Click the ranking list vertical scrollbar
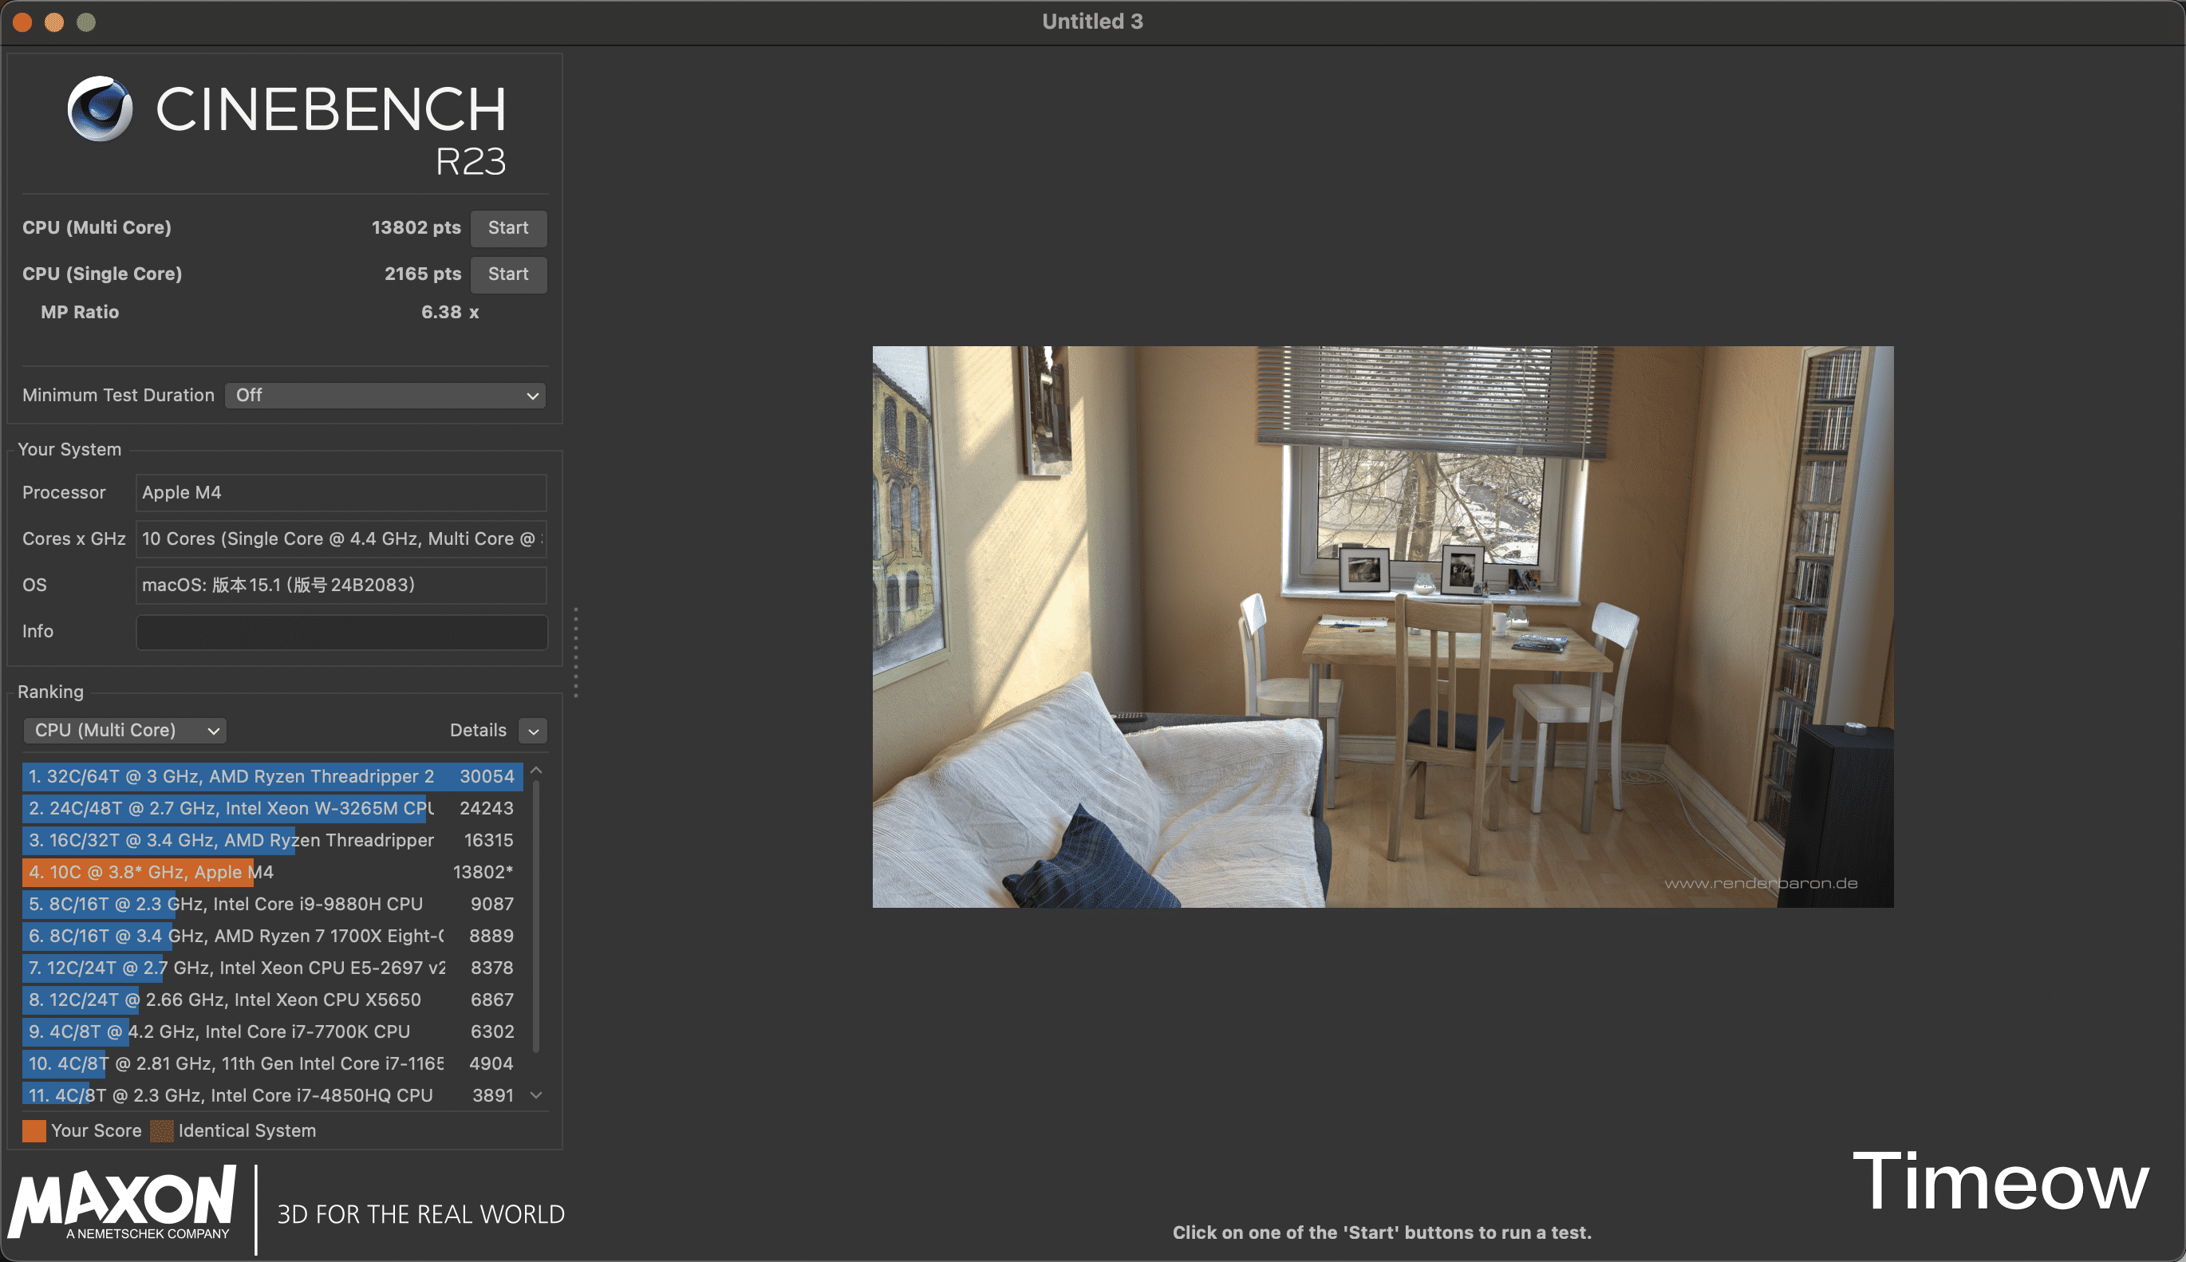 (x=537, y=914)
